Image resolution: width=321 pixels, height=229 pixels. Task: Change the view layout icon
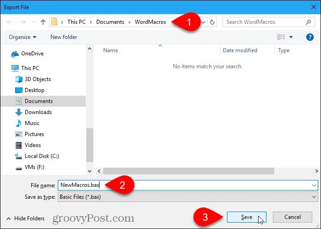pyautogui.click(x=281, y=37)
